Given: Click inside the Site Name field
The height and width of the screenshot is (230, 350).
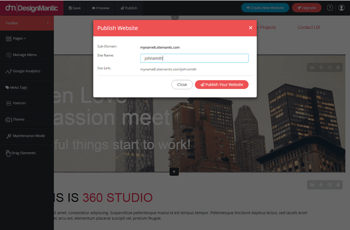Looking at the screenshot, I should point(194,58).
